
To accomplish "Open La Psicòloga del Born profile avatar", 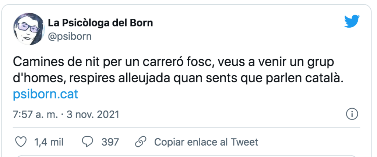I will (28, 29).
